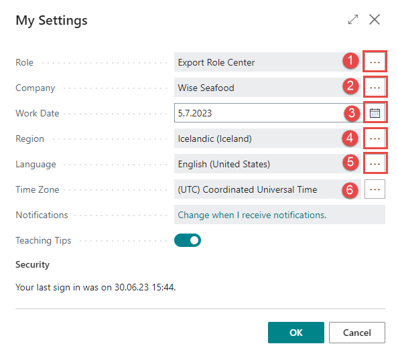Select the Wise Seafood company field
The height and width of the screenshot is (356, 398).
[x=267, y=88]
